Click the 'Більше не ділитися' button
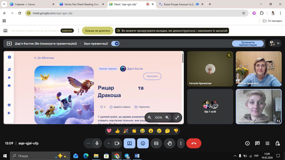The width and height of the screenshot is (285, 160). 97,31
